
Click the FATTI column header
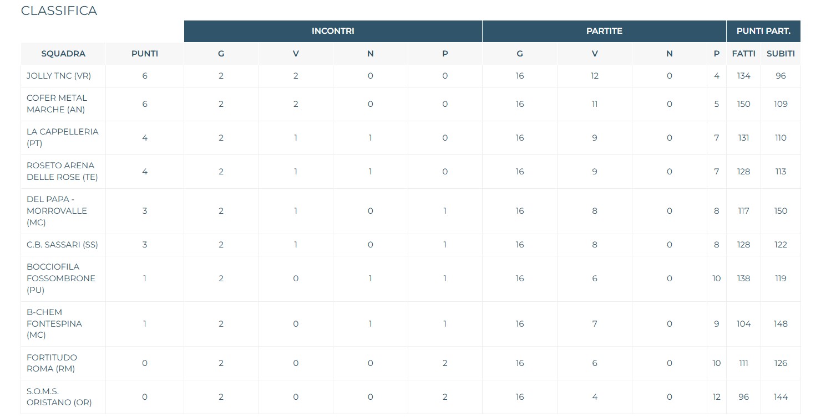[743, 54]
